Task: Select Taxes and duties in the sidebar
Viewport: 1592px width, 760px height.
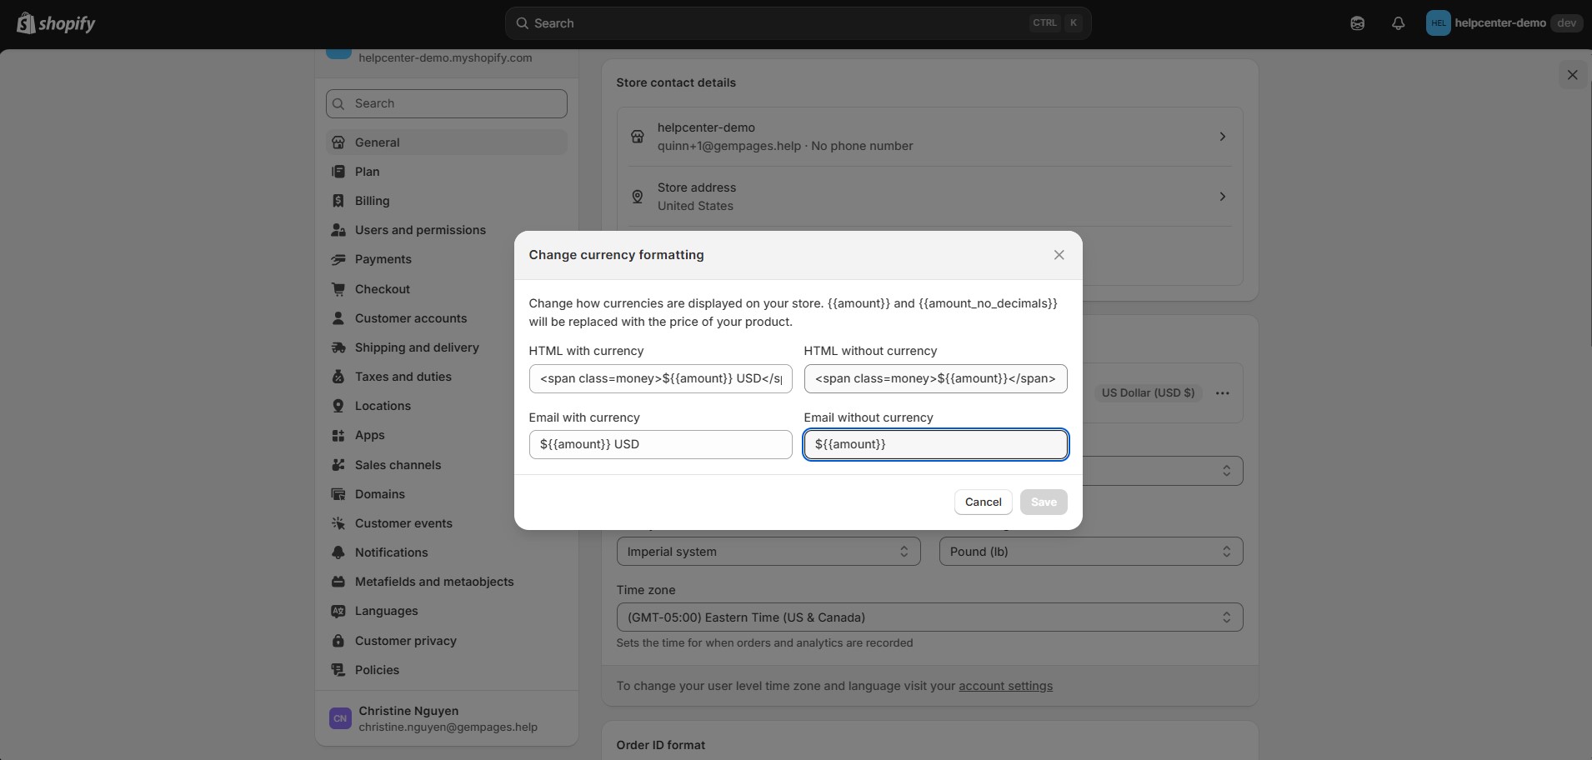Action: (403, 377)
